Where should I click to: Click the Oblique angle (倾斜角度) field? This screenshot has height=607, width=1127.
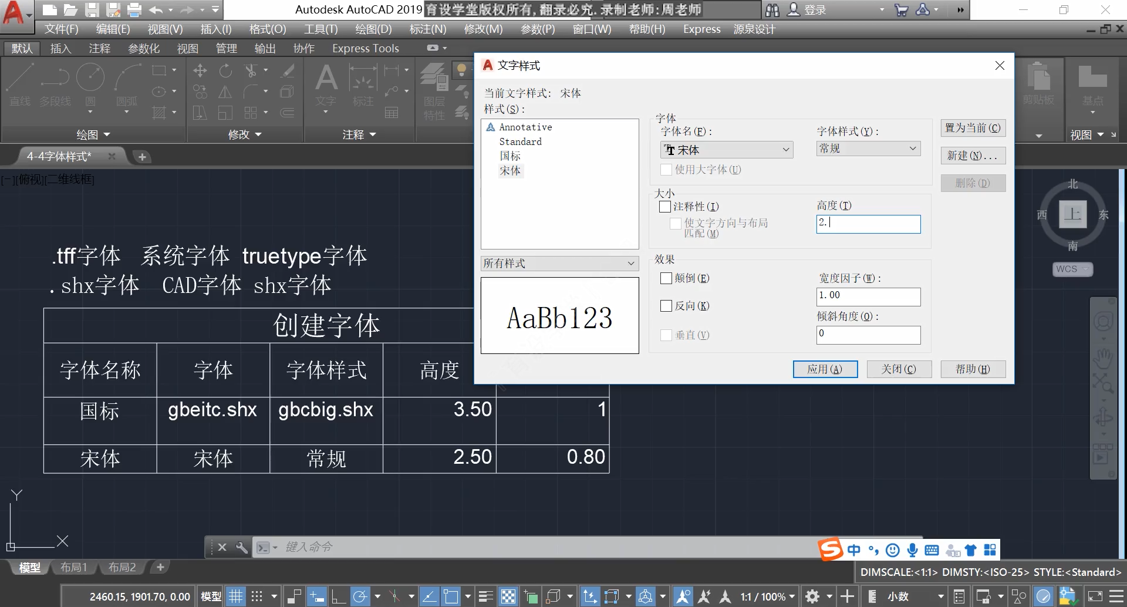[x=868, y=335]
